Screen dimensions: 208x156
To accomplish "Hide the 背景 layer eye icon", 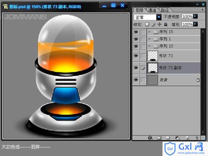I will [x=136, y=80].
